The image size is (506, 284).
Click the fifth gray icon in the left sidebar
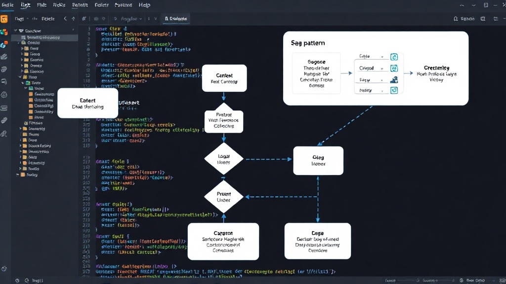(x=4, y=69)
